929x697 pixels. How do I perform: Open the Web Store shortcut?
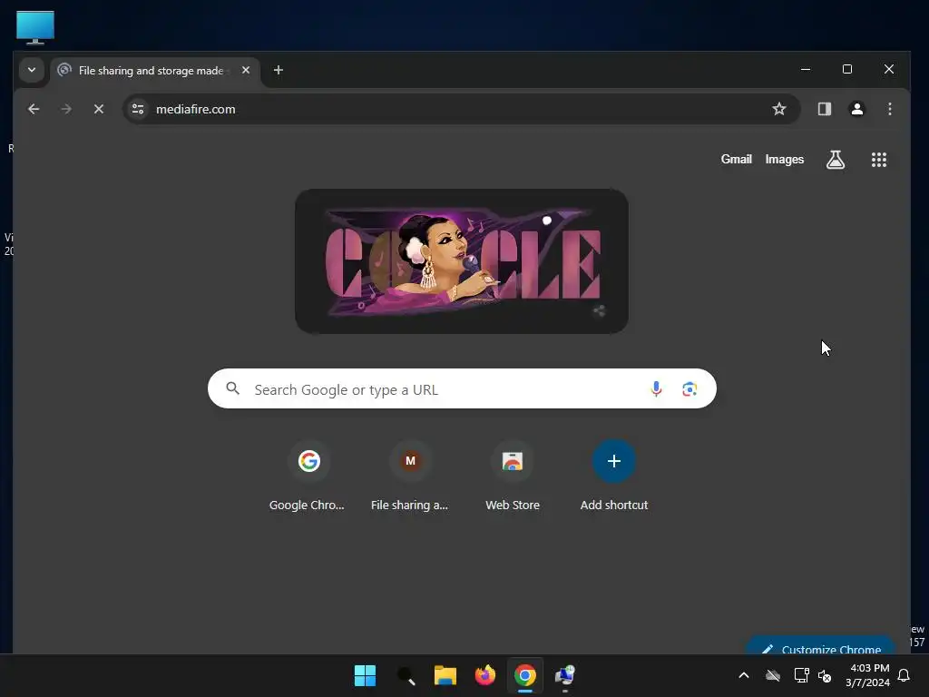coord(513,476)
